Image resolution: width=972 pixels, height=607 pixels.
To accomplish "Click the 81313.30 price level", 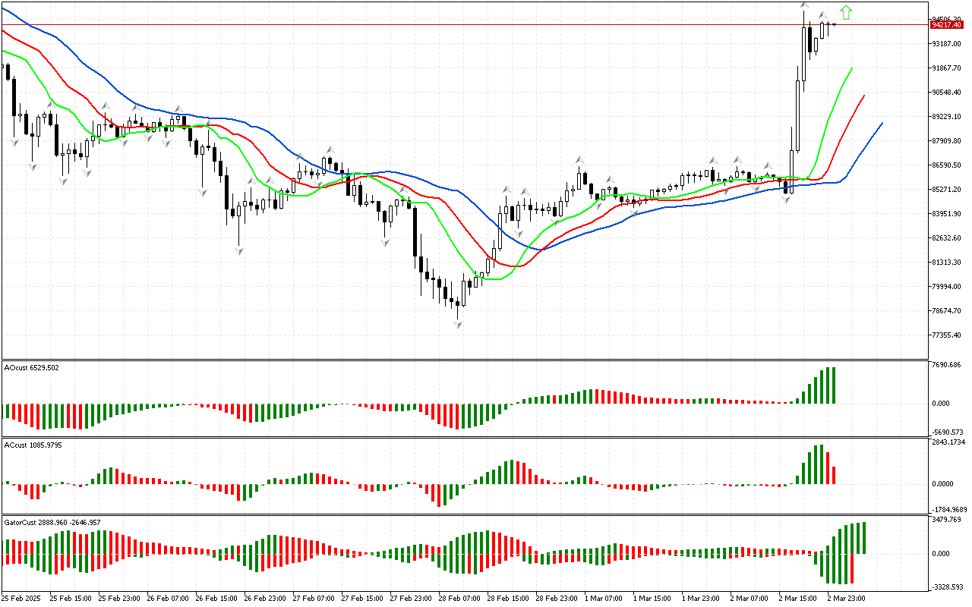I will coord(946,263).
